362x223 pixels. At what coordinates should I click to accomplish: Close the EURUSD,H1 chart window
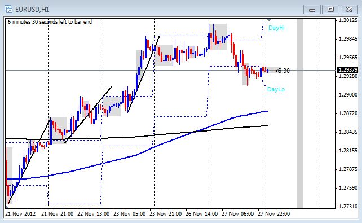pos(349,10)
